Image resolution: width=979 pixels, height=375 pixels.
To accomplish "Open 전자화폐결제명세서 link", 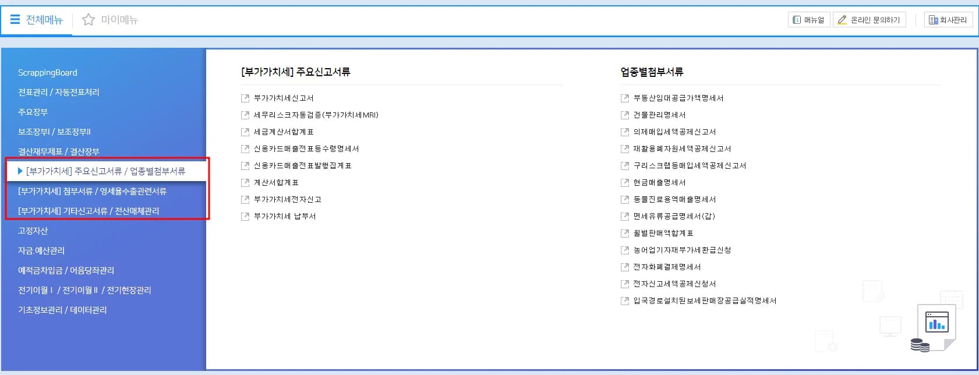I will [667, 267].
